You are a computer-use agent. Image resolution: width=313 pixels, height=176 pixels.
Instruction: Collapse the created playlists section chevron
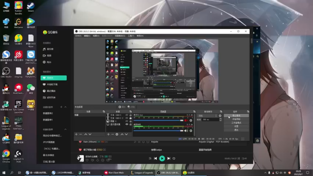click(65, 107)
